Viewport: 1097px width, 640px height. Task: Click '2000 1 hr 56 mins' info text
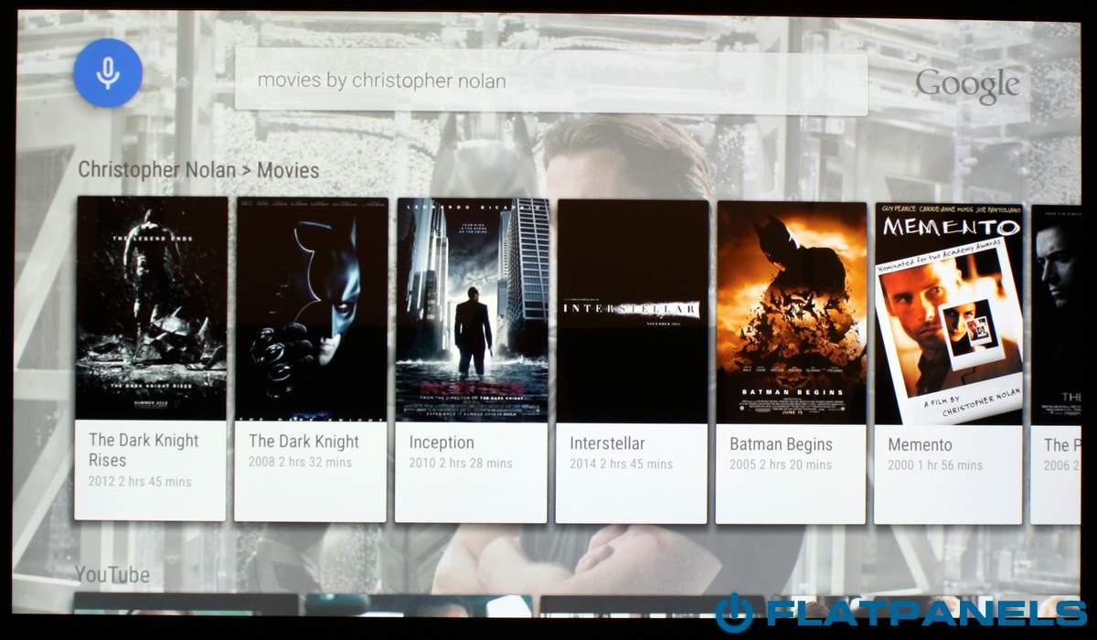point(935,465)
